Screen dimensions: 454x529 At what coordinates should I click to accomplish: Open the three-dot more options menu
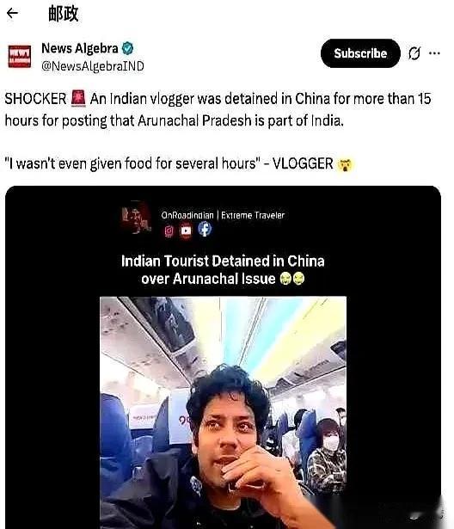coord(434,53)
